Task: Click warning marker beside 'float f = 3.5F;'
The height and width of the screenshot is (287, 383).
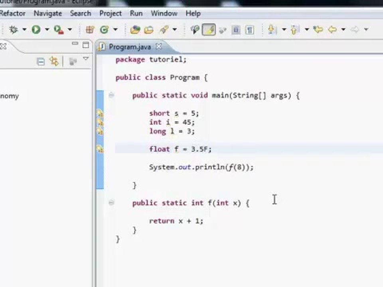Action: tap(100, 149)
